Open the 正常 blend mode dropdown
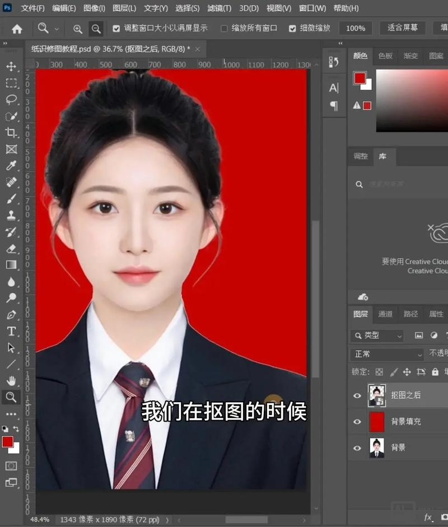The width and height of the screenshot is (448, 527). click(386, 354)
